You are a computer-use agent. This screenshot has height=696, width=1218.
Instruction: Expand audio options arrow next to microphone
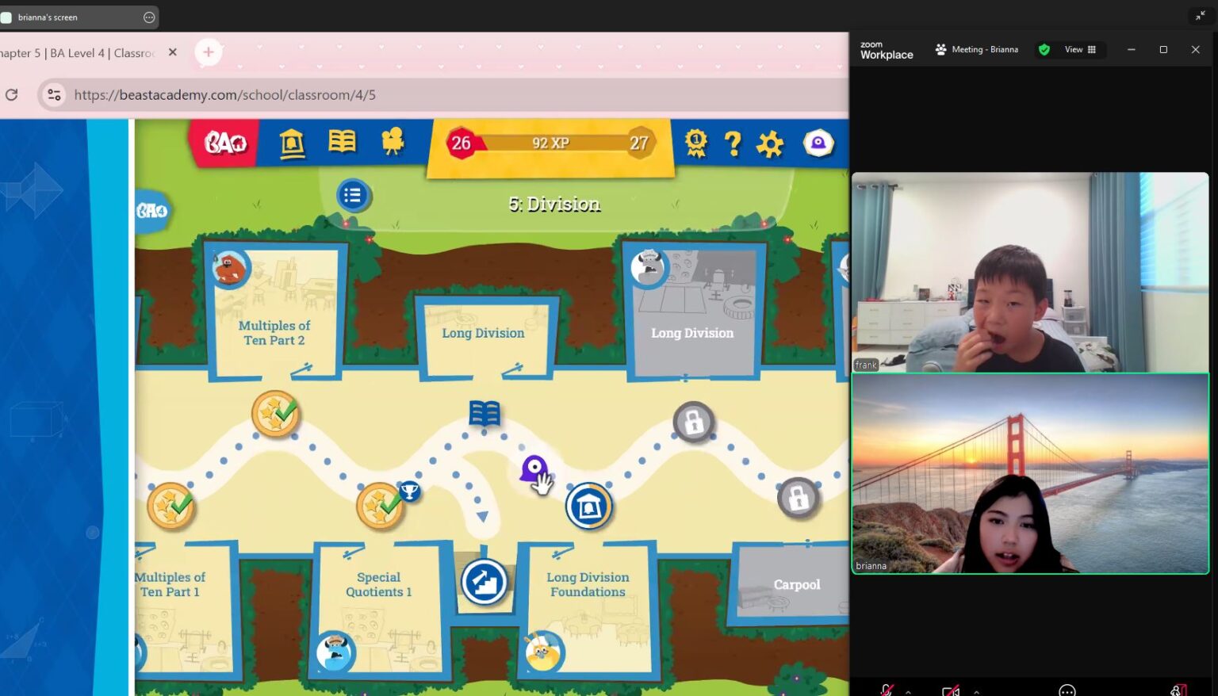908,692
